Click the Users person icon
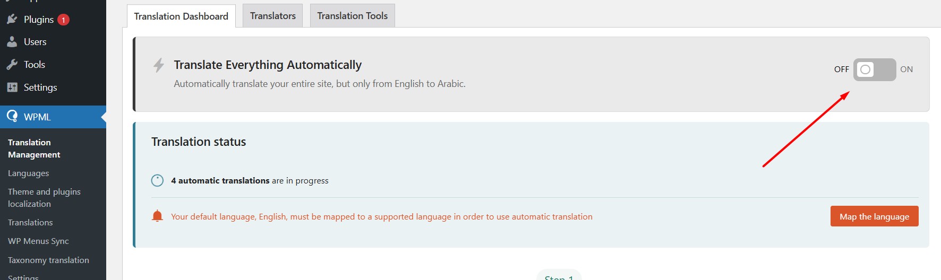This screenshot has width=941, height=280. click(x=12, y=42)
